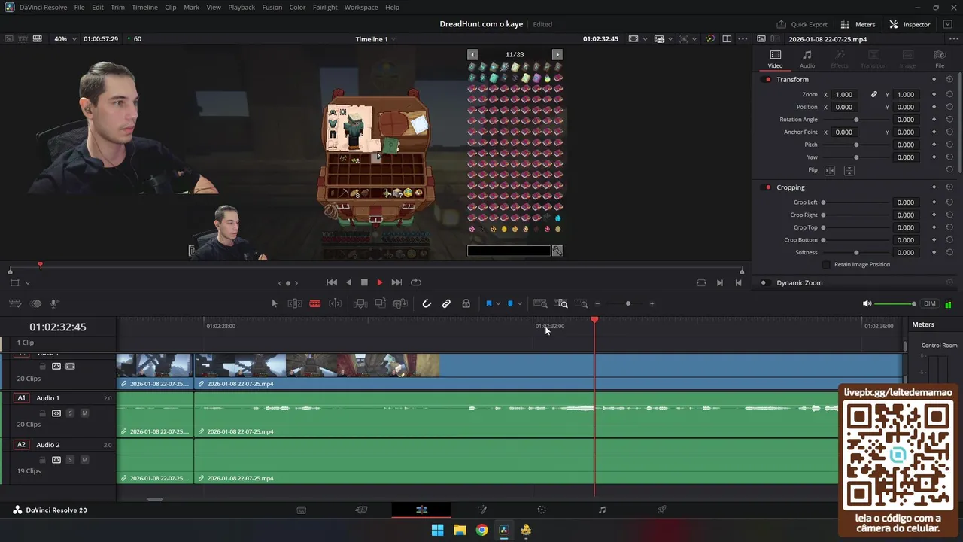Toggle timeline Snapping magnet icon

427,303
